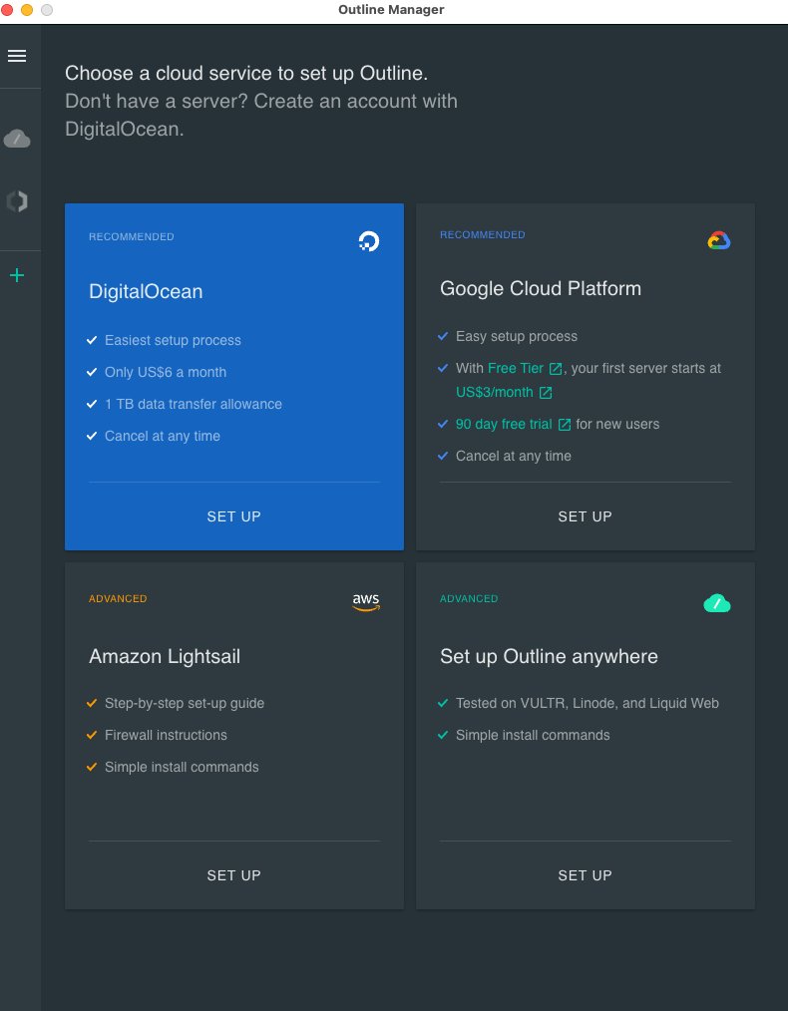The height and width of the screenshot is (1011, 788).
Task: Click the green Outline cloud logo icon
Action: click(x=717, y=603)
